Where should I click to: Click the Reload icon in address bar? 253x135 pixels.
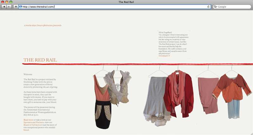[x=208, y=7]
